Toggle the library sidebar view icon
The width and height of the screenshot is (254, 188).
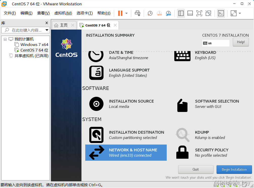point(181,13)
